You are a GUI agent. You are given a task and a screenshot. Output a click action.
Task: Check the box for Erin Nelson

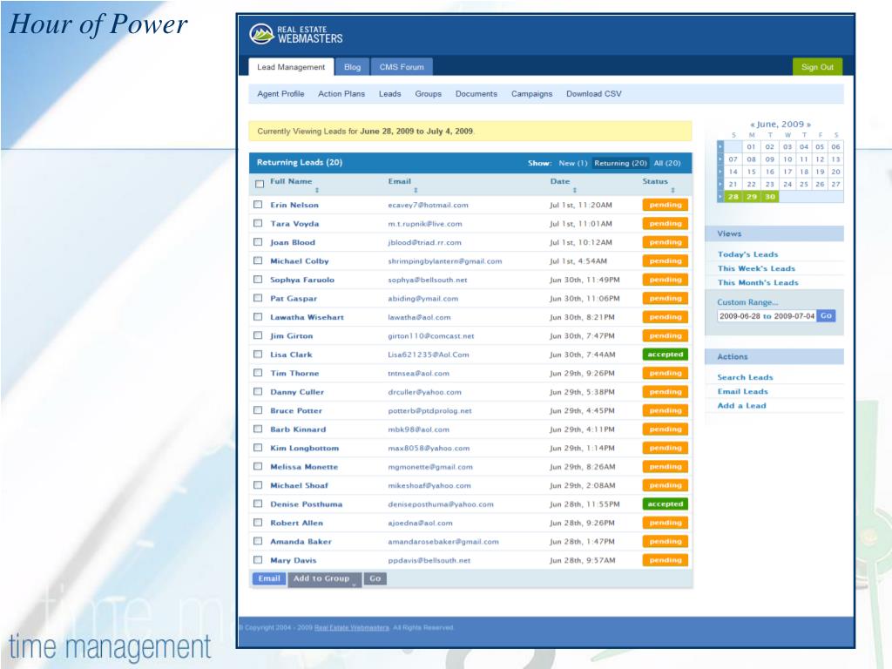[258, 204]
